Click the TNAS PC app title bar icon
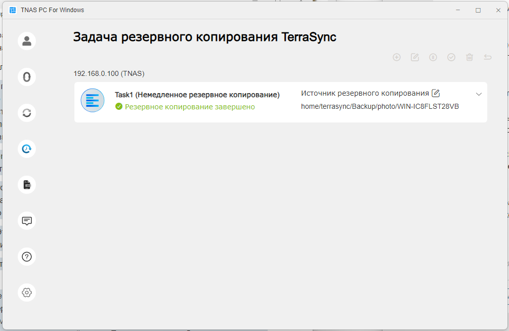This screenshot has width=509, height=331. click(x=13, y=10)
